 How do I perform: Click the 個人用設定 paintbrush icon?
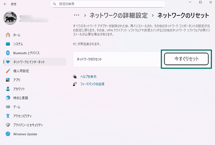[8, 71]
